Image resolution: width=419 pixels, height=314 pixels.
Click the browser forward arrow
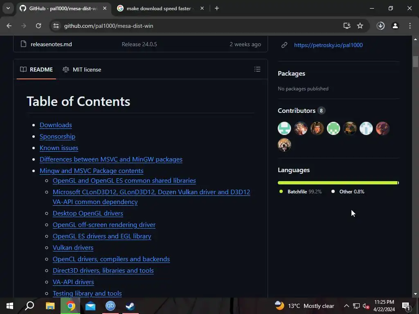point(24,26)
